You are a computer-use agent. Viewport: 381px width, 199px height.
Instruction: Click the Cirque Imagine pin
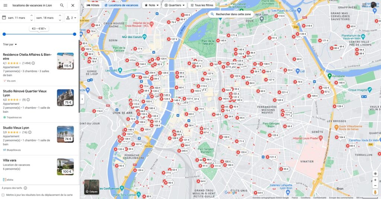pos(369,90)
